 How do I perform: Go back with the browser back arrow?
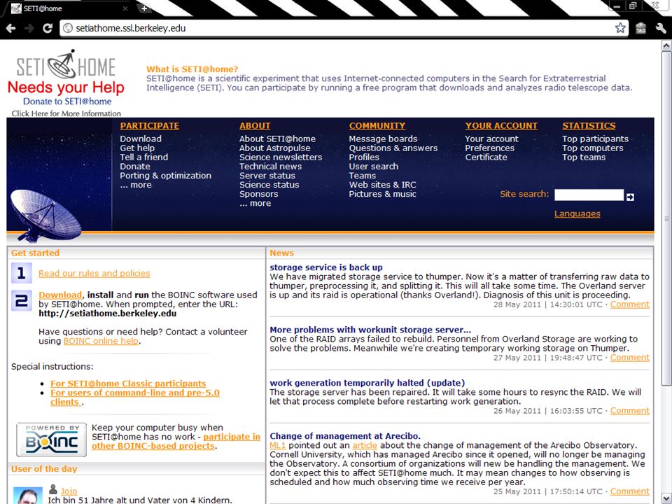[10, 28]
